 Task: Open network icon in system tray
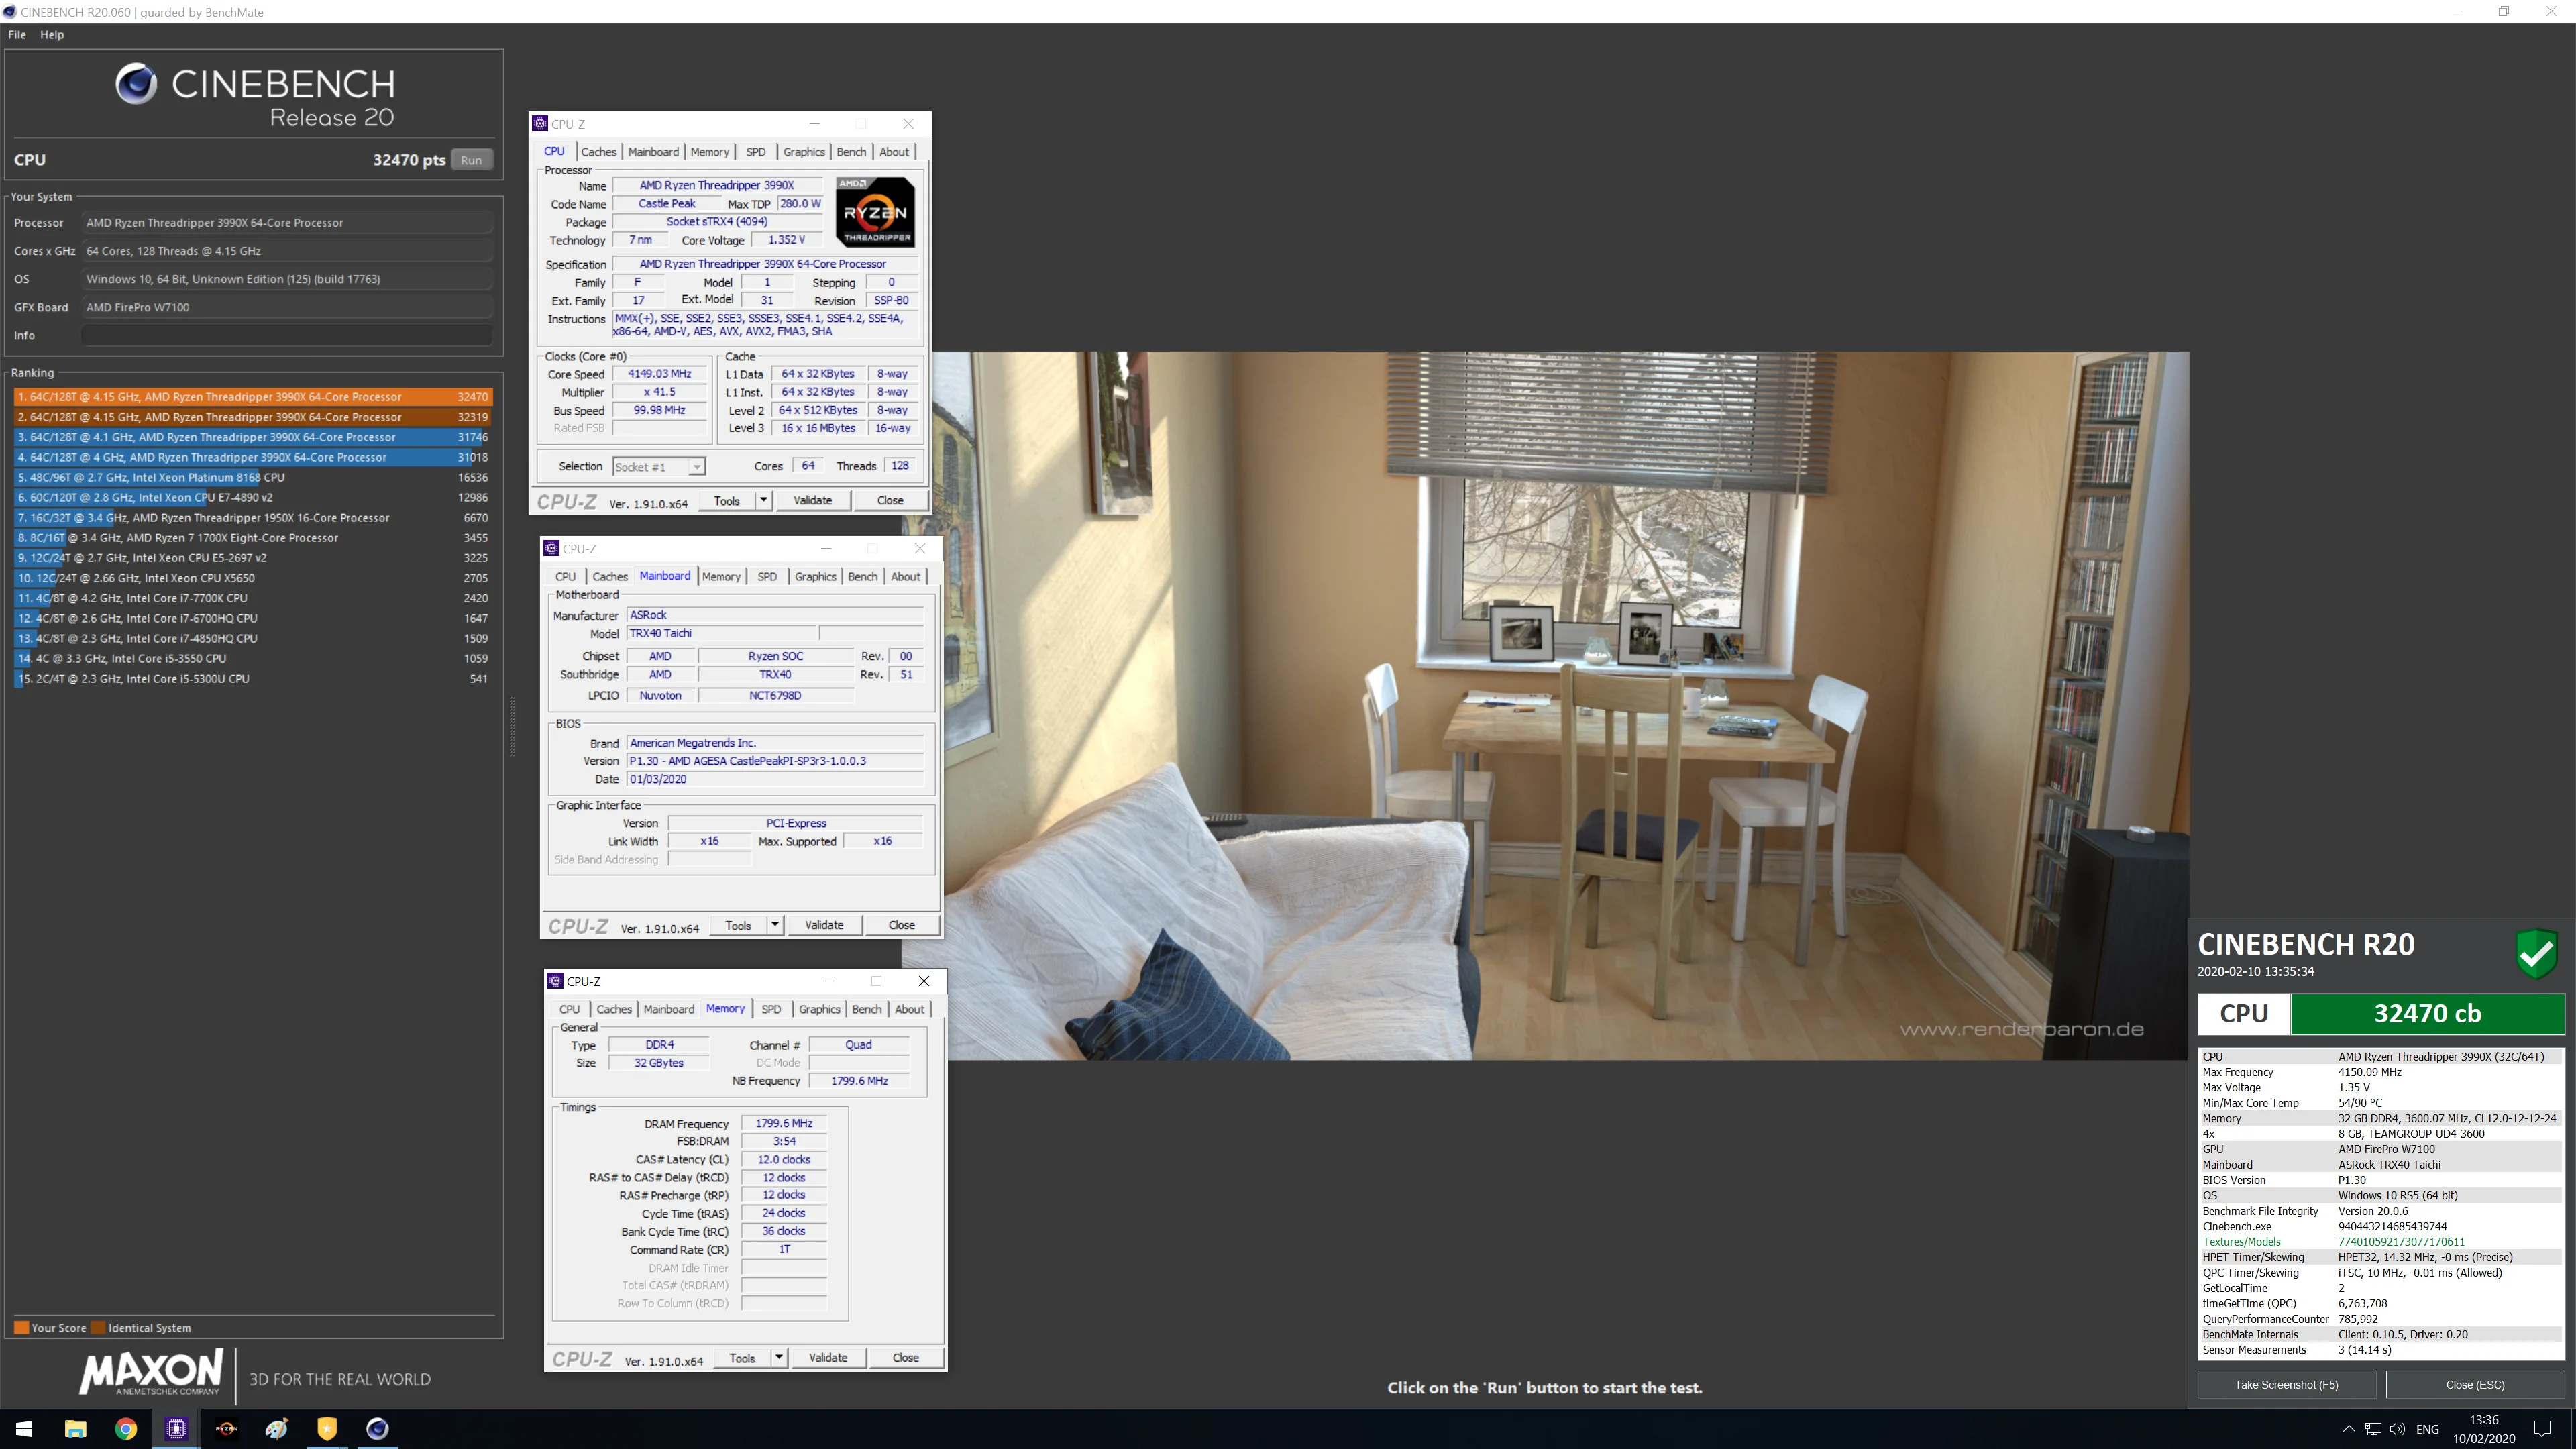pyautogui.click(x=2373, y=1428)
